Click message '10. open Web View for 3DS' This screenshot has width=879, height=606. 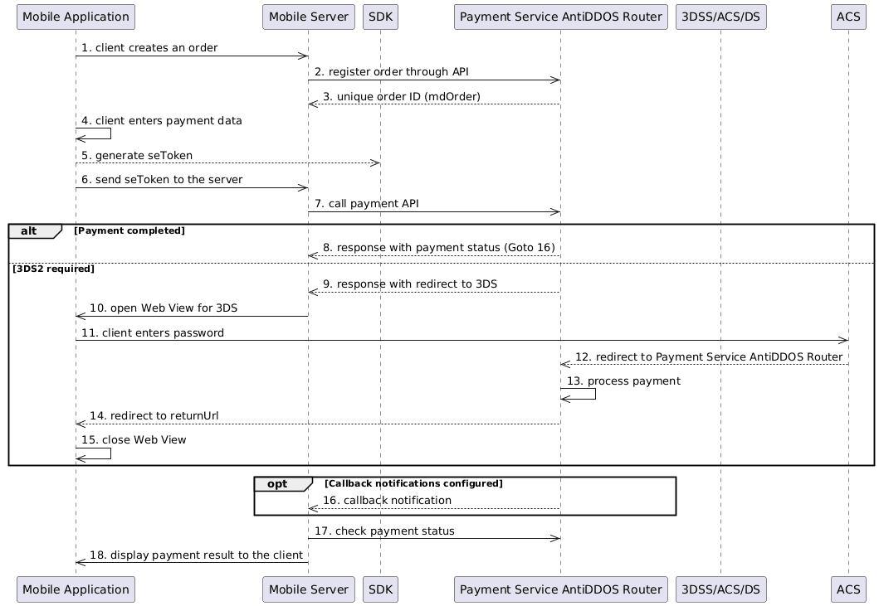(x=164, y=308)
